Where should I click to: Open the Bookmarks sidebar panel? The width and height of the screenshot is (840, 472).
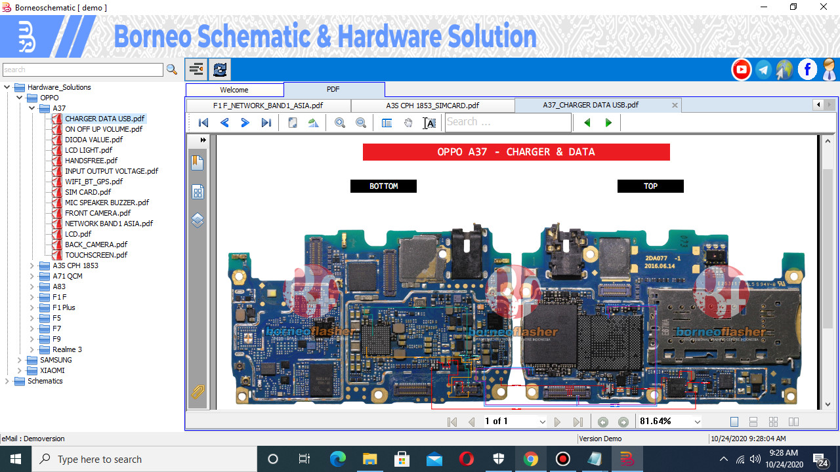198,163
